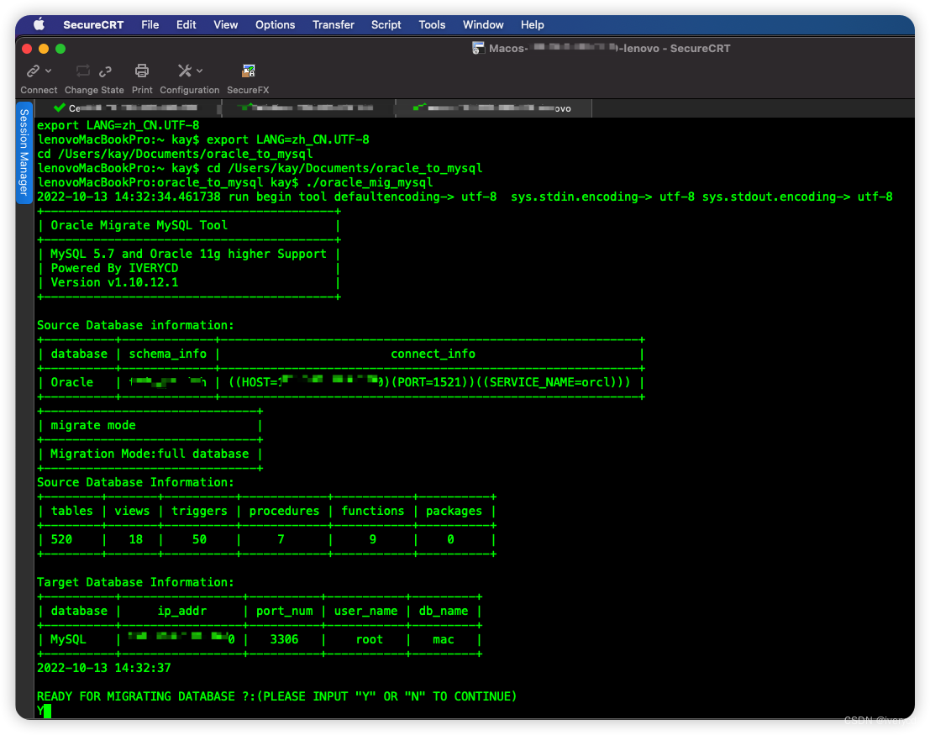The height and width of the screenshot is (735, 930).
Task: Open the Window menu
Action: pos(483,24)
